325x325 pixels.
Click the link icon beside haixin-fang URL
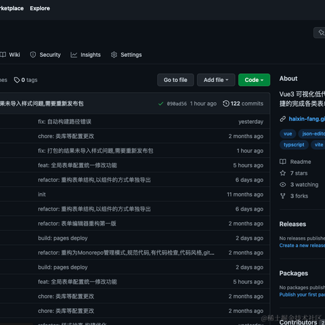pos(283,119)
